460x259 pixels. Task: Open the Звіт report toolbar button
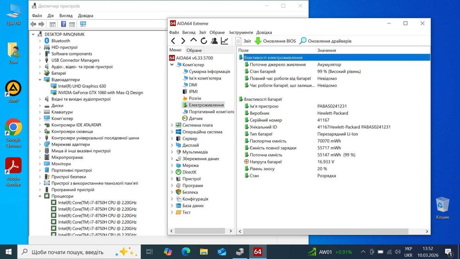coord(243,41)
